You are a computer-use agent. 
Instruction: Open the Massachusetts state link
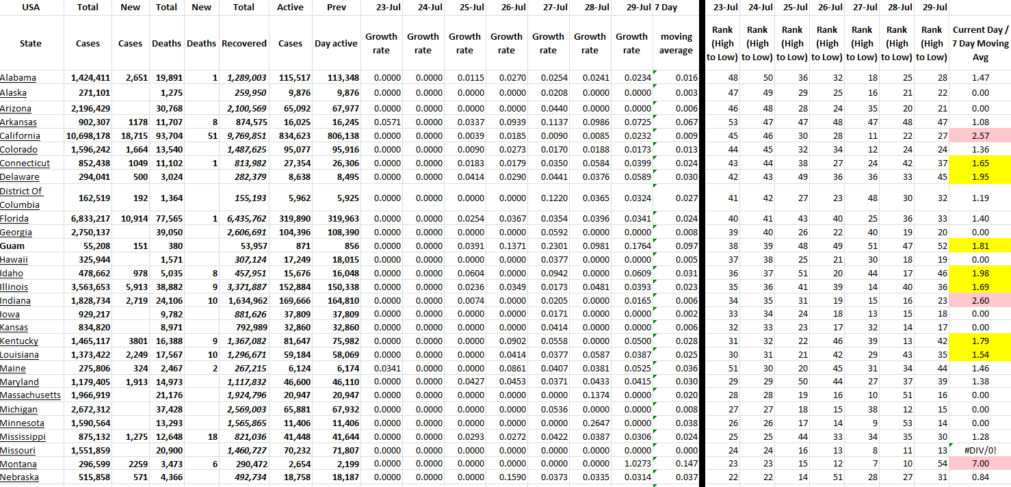[30, 395]
